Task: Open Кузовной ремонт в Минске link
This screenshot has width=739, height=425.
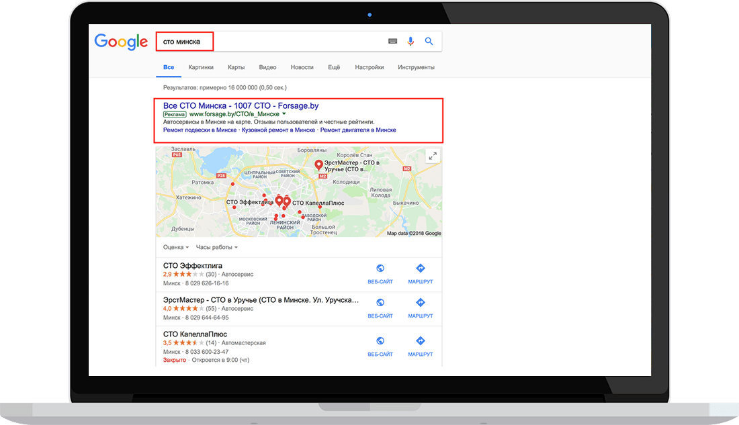Action: pyautogui.click(x=279, y=130)
